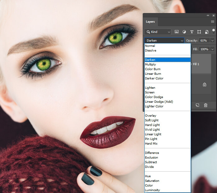Image resolution: width=217 pixels, height=193 pixels.
Task: Click the Fill label
Action: point(195,49)
